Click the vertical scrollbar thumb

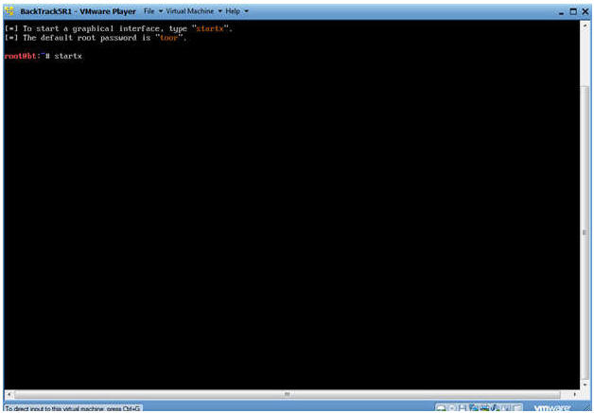point(585,232)
